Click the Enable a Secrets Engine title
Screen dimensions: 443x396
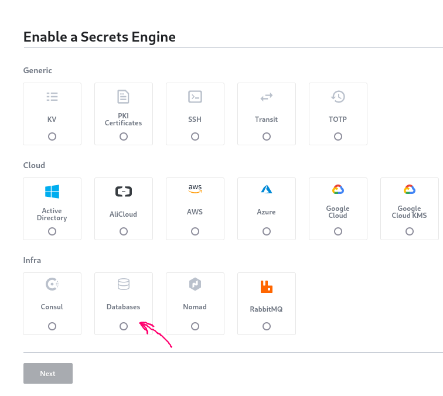click(x=100, y=37)
